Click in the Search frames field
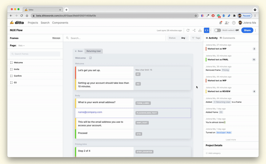Screen dimensions: 266x164 pyautogui.click(x=35, y=54)
